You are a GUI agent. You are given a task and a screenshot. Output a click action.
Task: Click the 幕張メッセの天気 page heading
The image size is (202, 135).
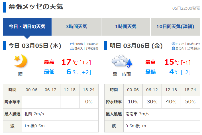click(36, 7)
